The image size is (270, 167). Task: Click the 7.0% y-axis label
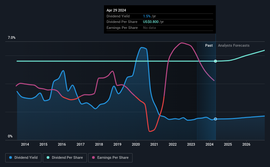(12, 38)
